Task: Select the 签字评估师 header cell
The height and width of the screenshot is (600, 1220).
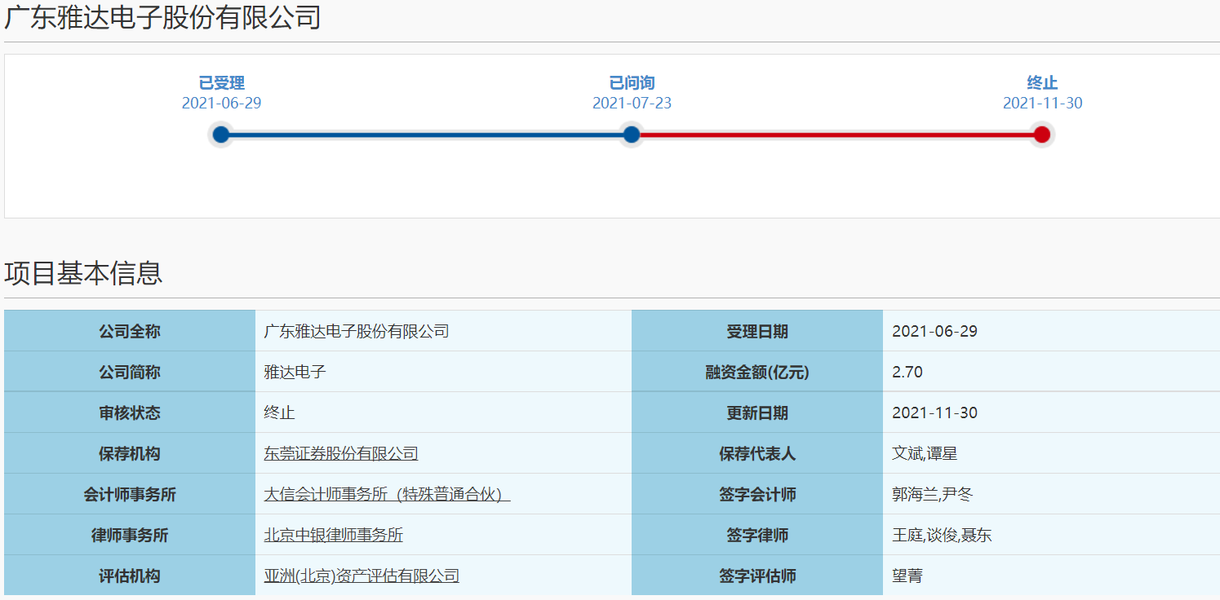Action: click(757, 576)
